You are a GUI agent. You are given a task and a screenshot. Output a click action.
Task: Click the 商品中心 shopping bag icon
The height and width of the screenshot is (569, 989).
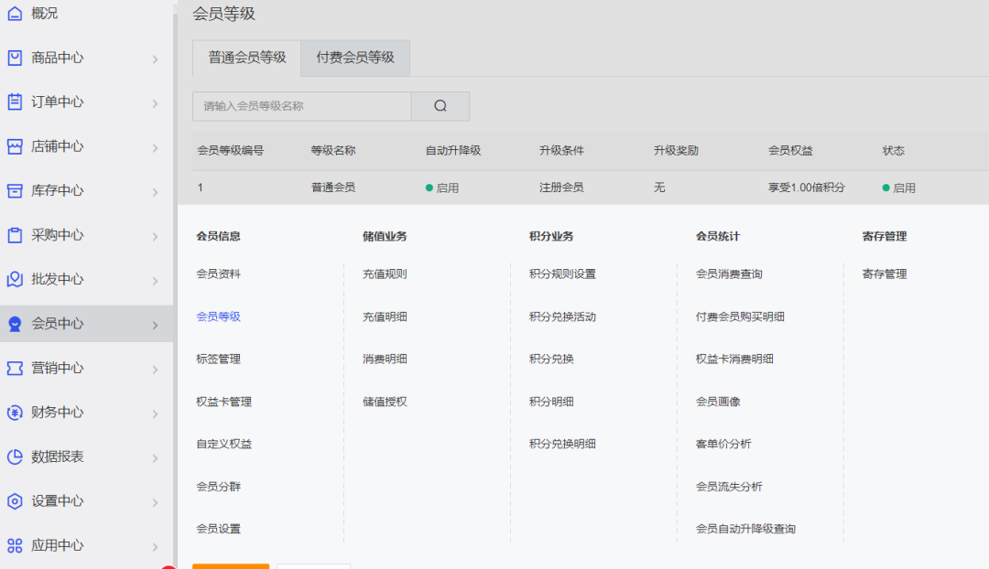pyautogui.click(x=15, y=58)
